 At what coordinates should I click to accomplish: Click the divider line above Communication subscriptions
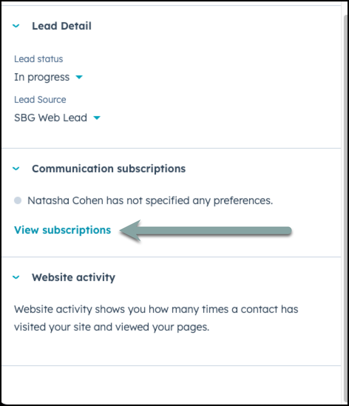171,148
